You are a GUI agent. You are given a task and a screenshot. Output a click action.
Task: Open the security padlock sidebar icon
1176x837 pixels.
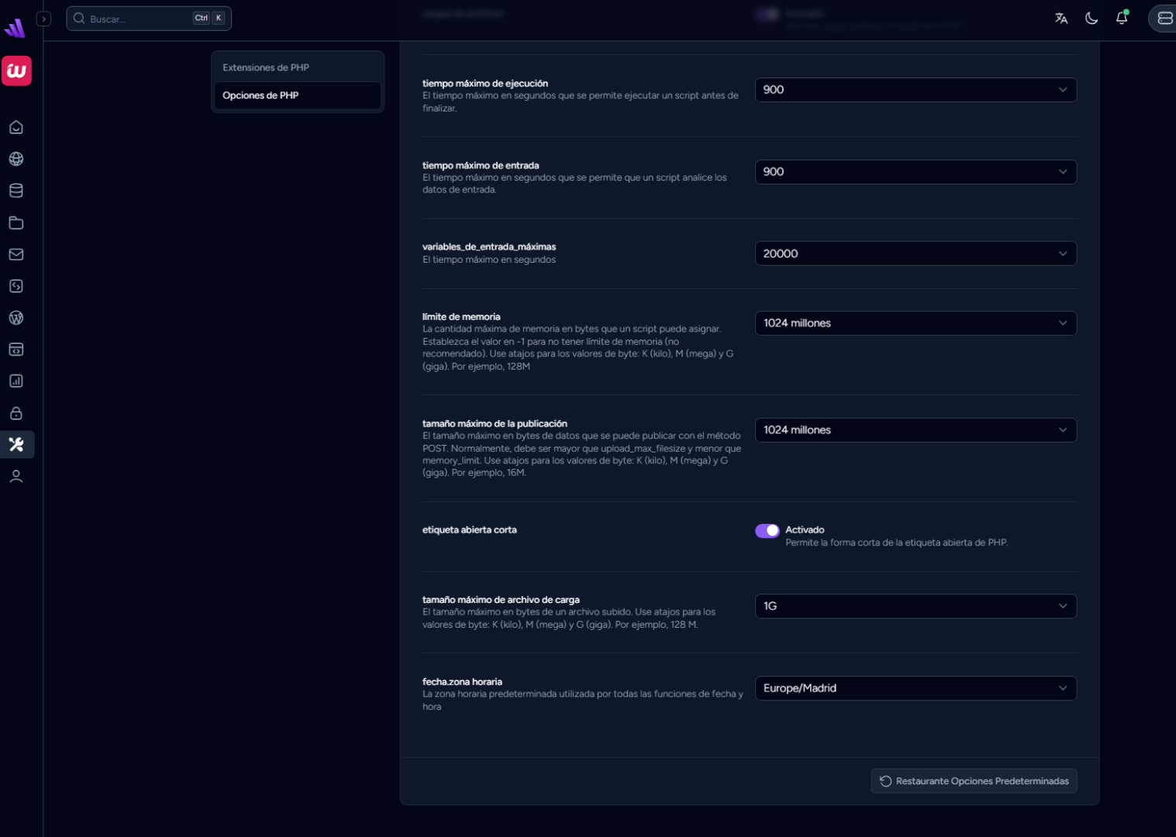click(16, 413)
